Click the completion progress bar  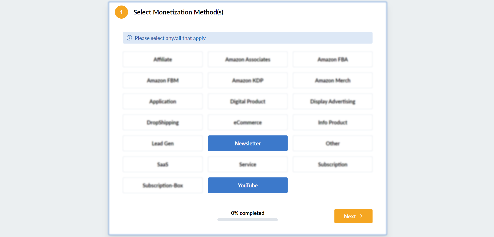click(x=248, y=220)
